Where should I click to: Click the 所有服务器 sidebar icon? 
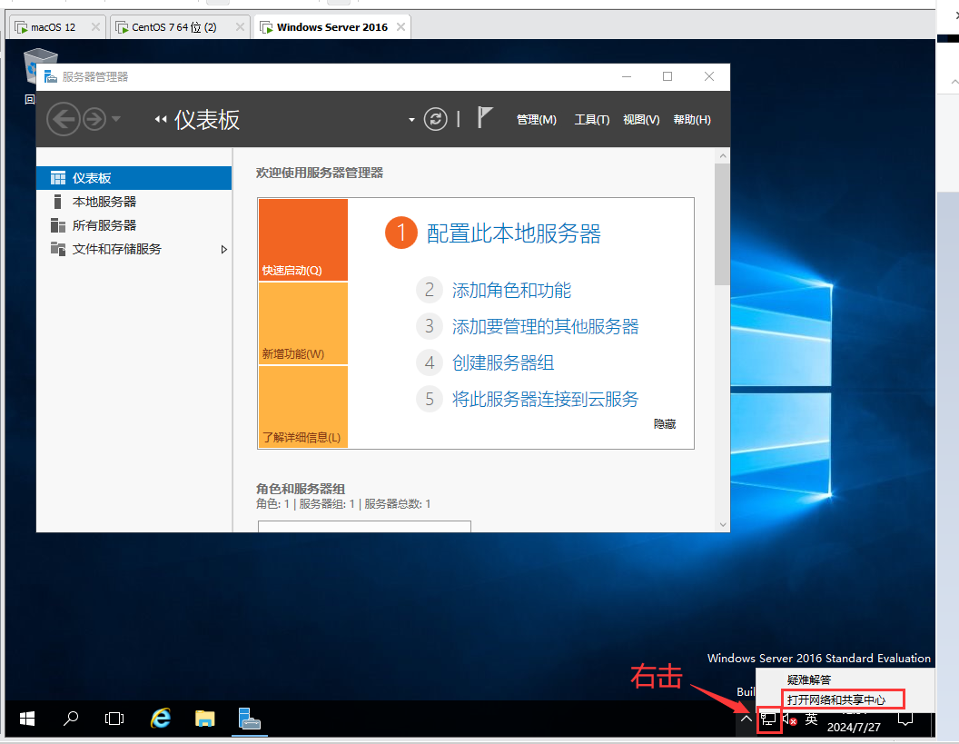coord(58,225)
